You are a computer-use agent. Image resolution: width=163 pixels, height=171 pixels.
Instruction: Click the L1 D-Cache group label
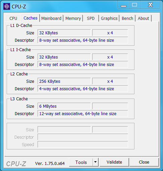pyautogui.click(x=21, y=26)
